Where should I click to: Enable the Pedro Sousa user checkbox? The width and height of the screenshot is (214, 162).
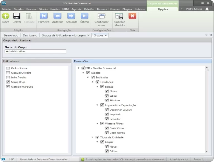click(8, 68)
